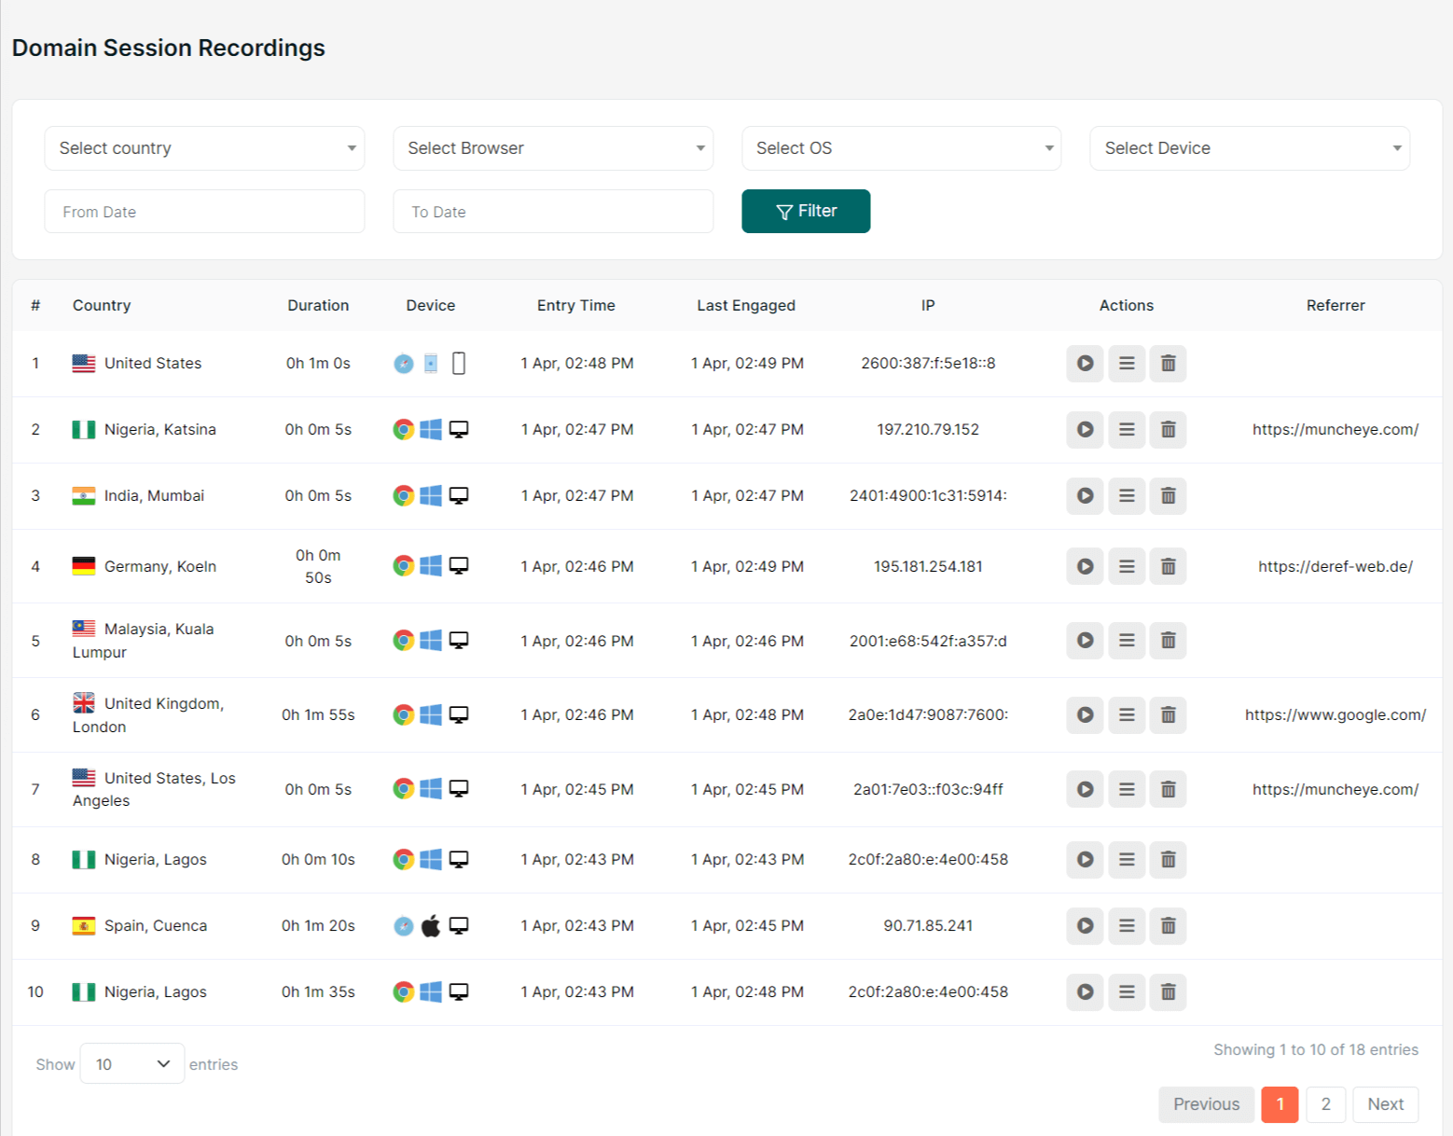
Task: Delete the Malaysia, Kuala Lumpur session
Action: 1168,641
